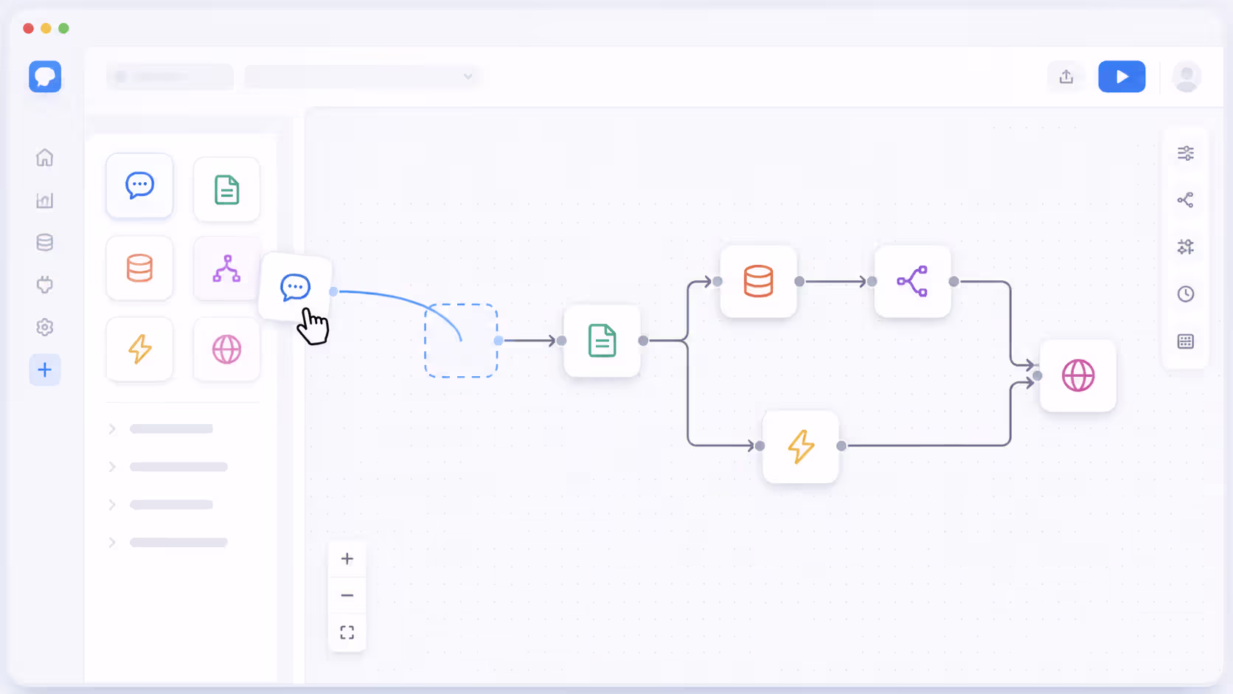Expand the second collapsed palette section
Screen dimensions: 1233x694
pos(112,467)
